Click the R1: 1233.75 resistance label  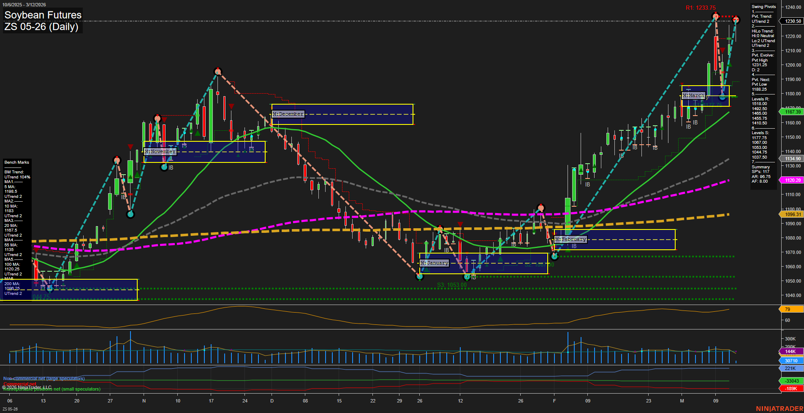(x=701, y=8)
